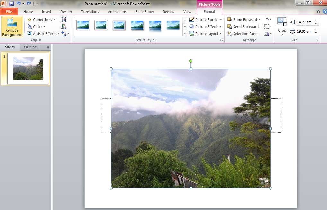Switch to the Review tab
The height and width of the screenshot is (210, 327).
(x=169, y=12)
